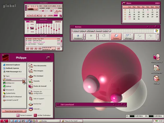The width and height of the screenshot is (164, 123).
Task: Open the Edition menu
Action: (82, 31)
